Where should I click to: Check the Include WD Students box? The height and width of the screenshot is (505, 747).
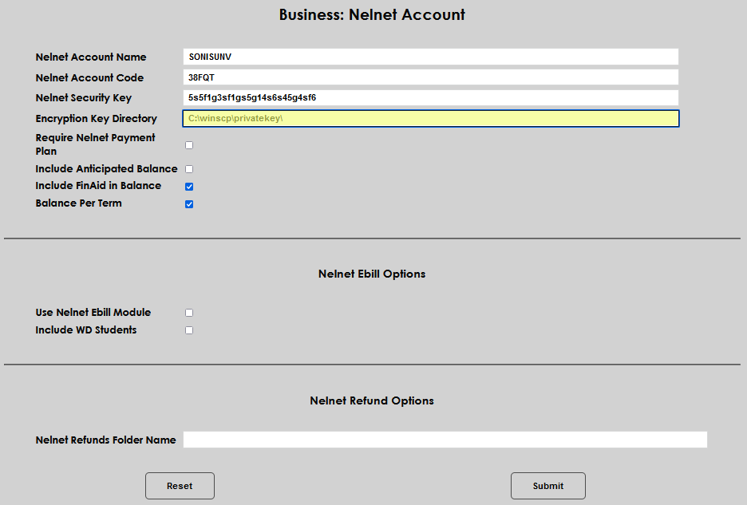coord(188,329)
